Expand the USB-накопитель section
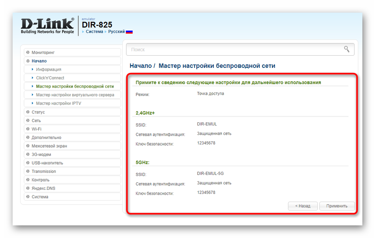375x238 pixels. tap(47, 163)
